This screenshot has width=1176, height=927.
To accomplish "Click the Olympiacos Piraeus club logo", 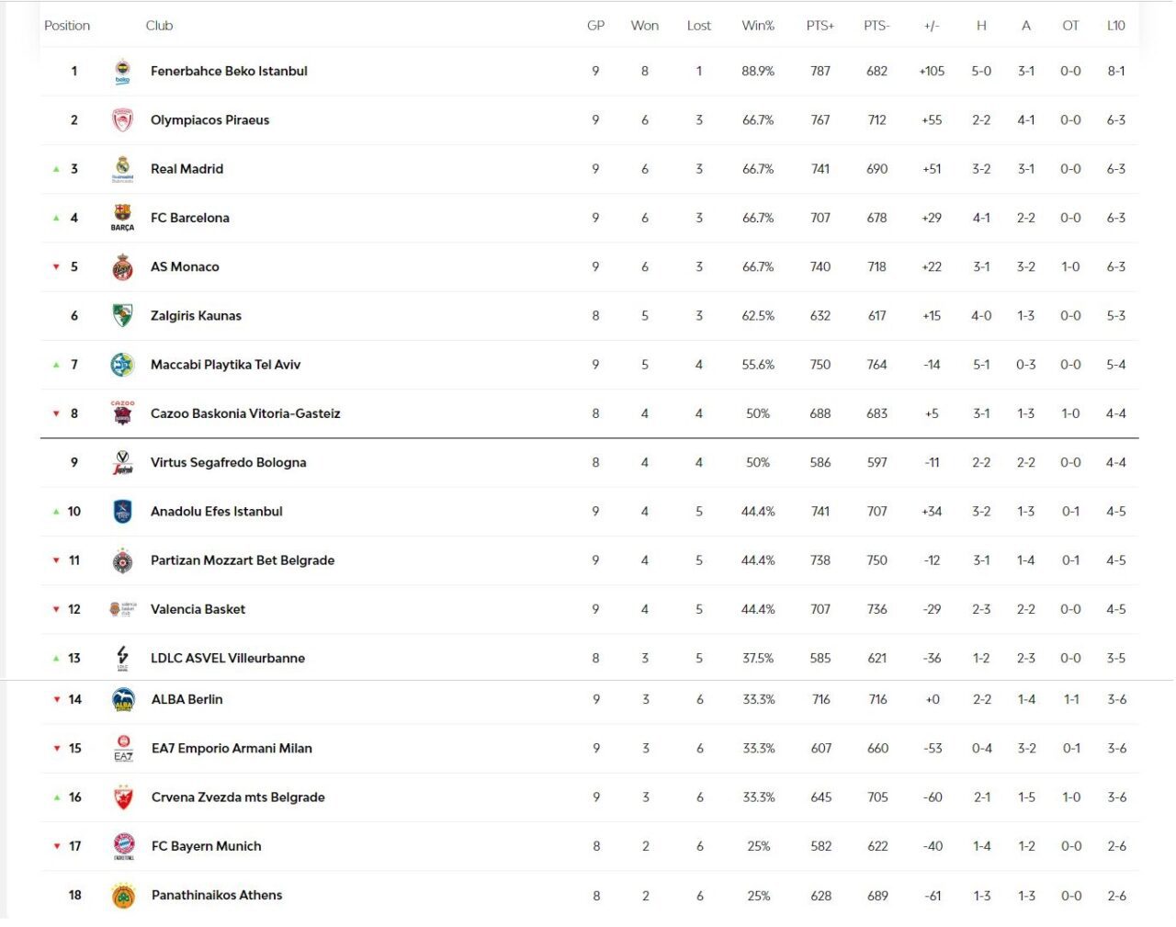I will pos(122,120).
